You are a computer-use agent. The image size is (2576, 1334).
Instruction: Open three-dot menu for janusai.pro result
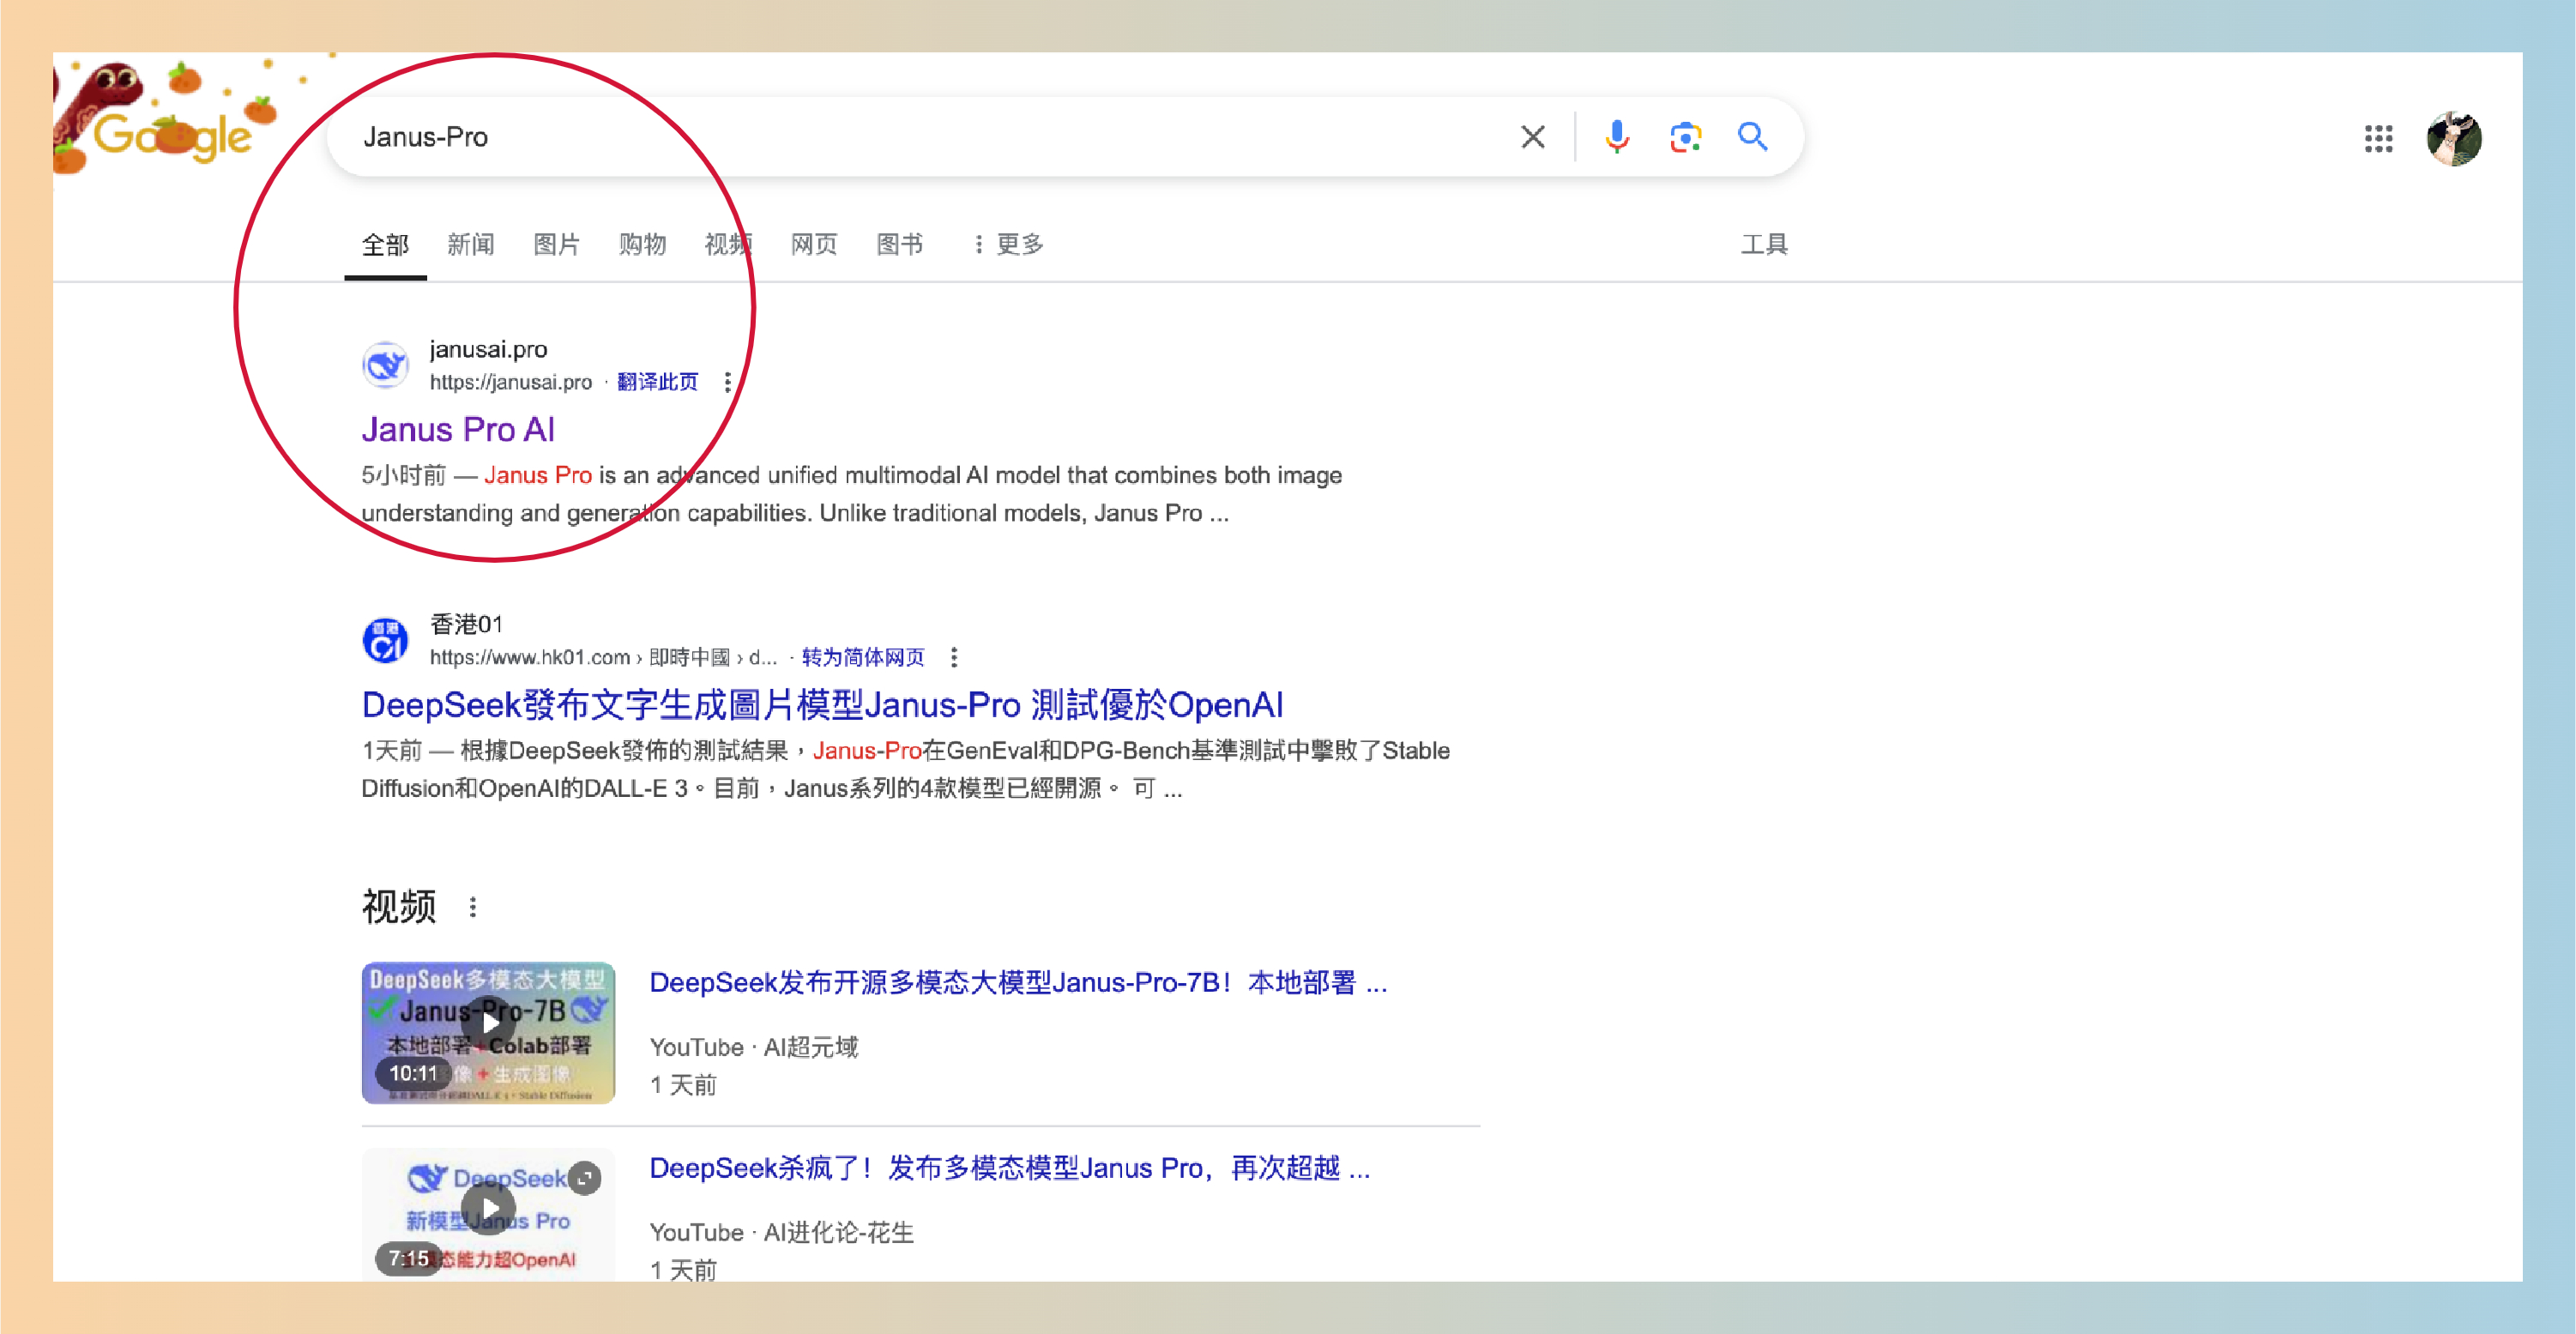[728, 382]
